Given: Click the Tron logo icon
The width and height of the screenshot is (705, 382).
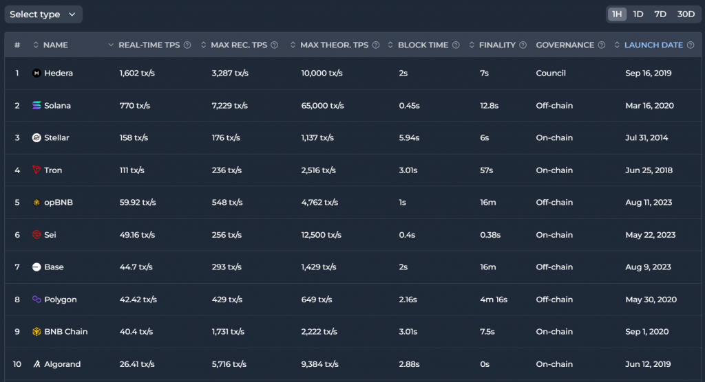Looking at the screenshot, I should pos(36,170).
